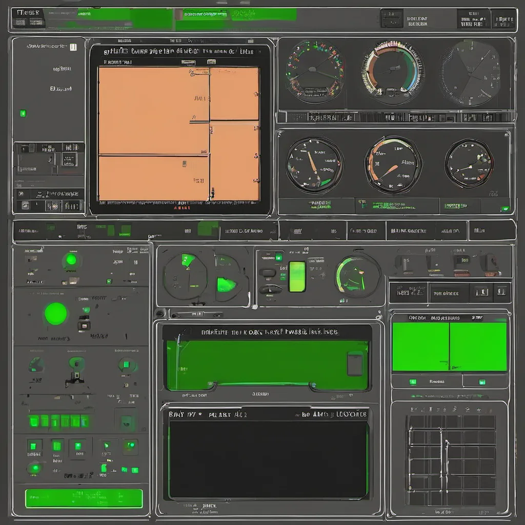
Task: Select the circular crosshair dial with green wedge
Action: click(x=185, y=276)
